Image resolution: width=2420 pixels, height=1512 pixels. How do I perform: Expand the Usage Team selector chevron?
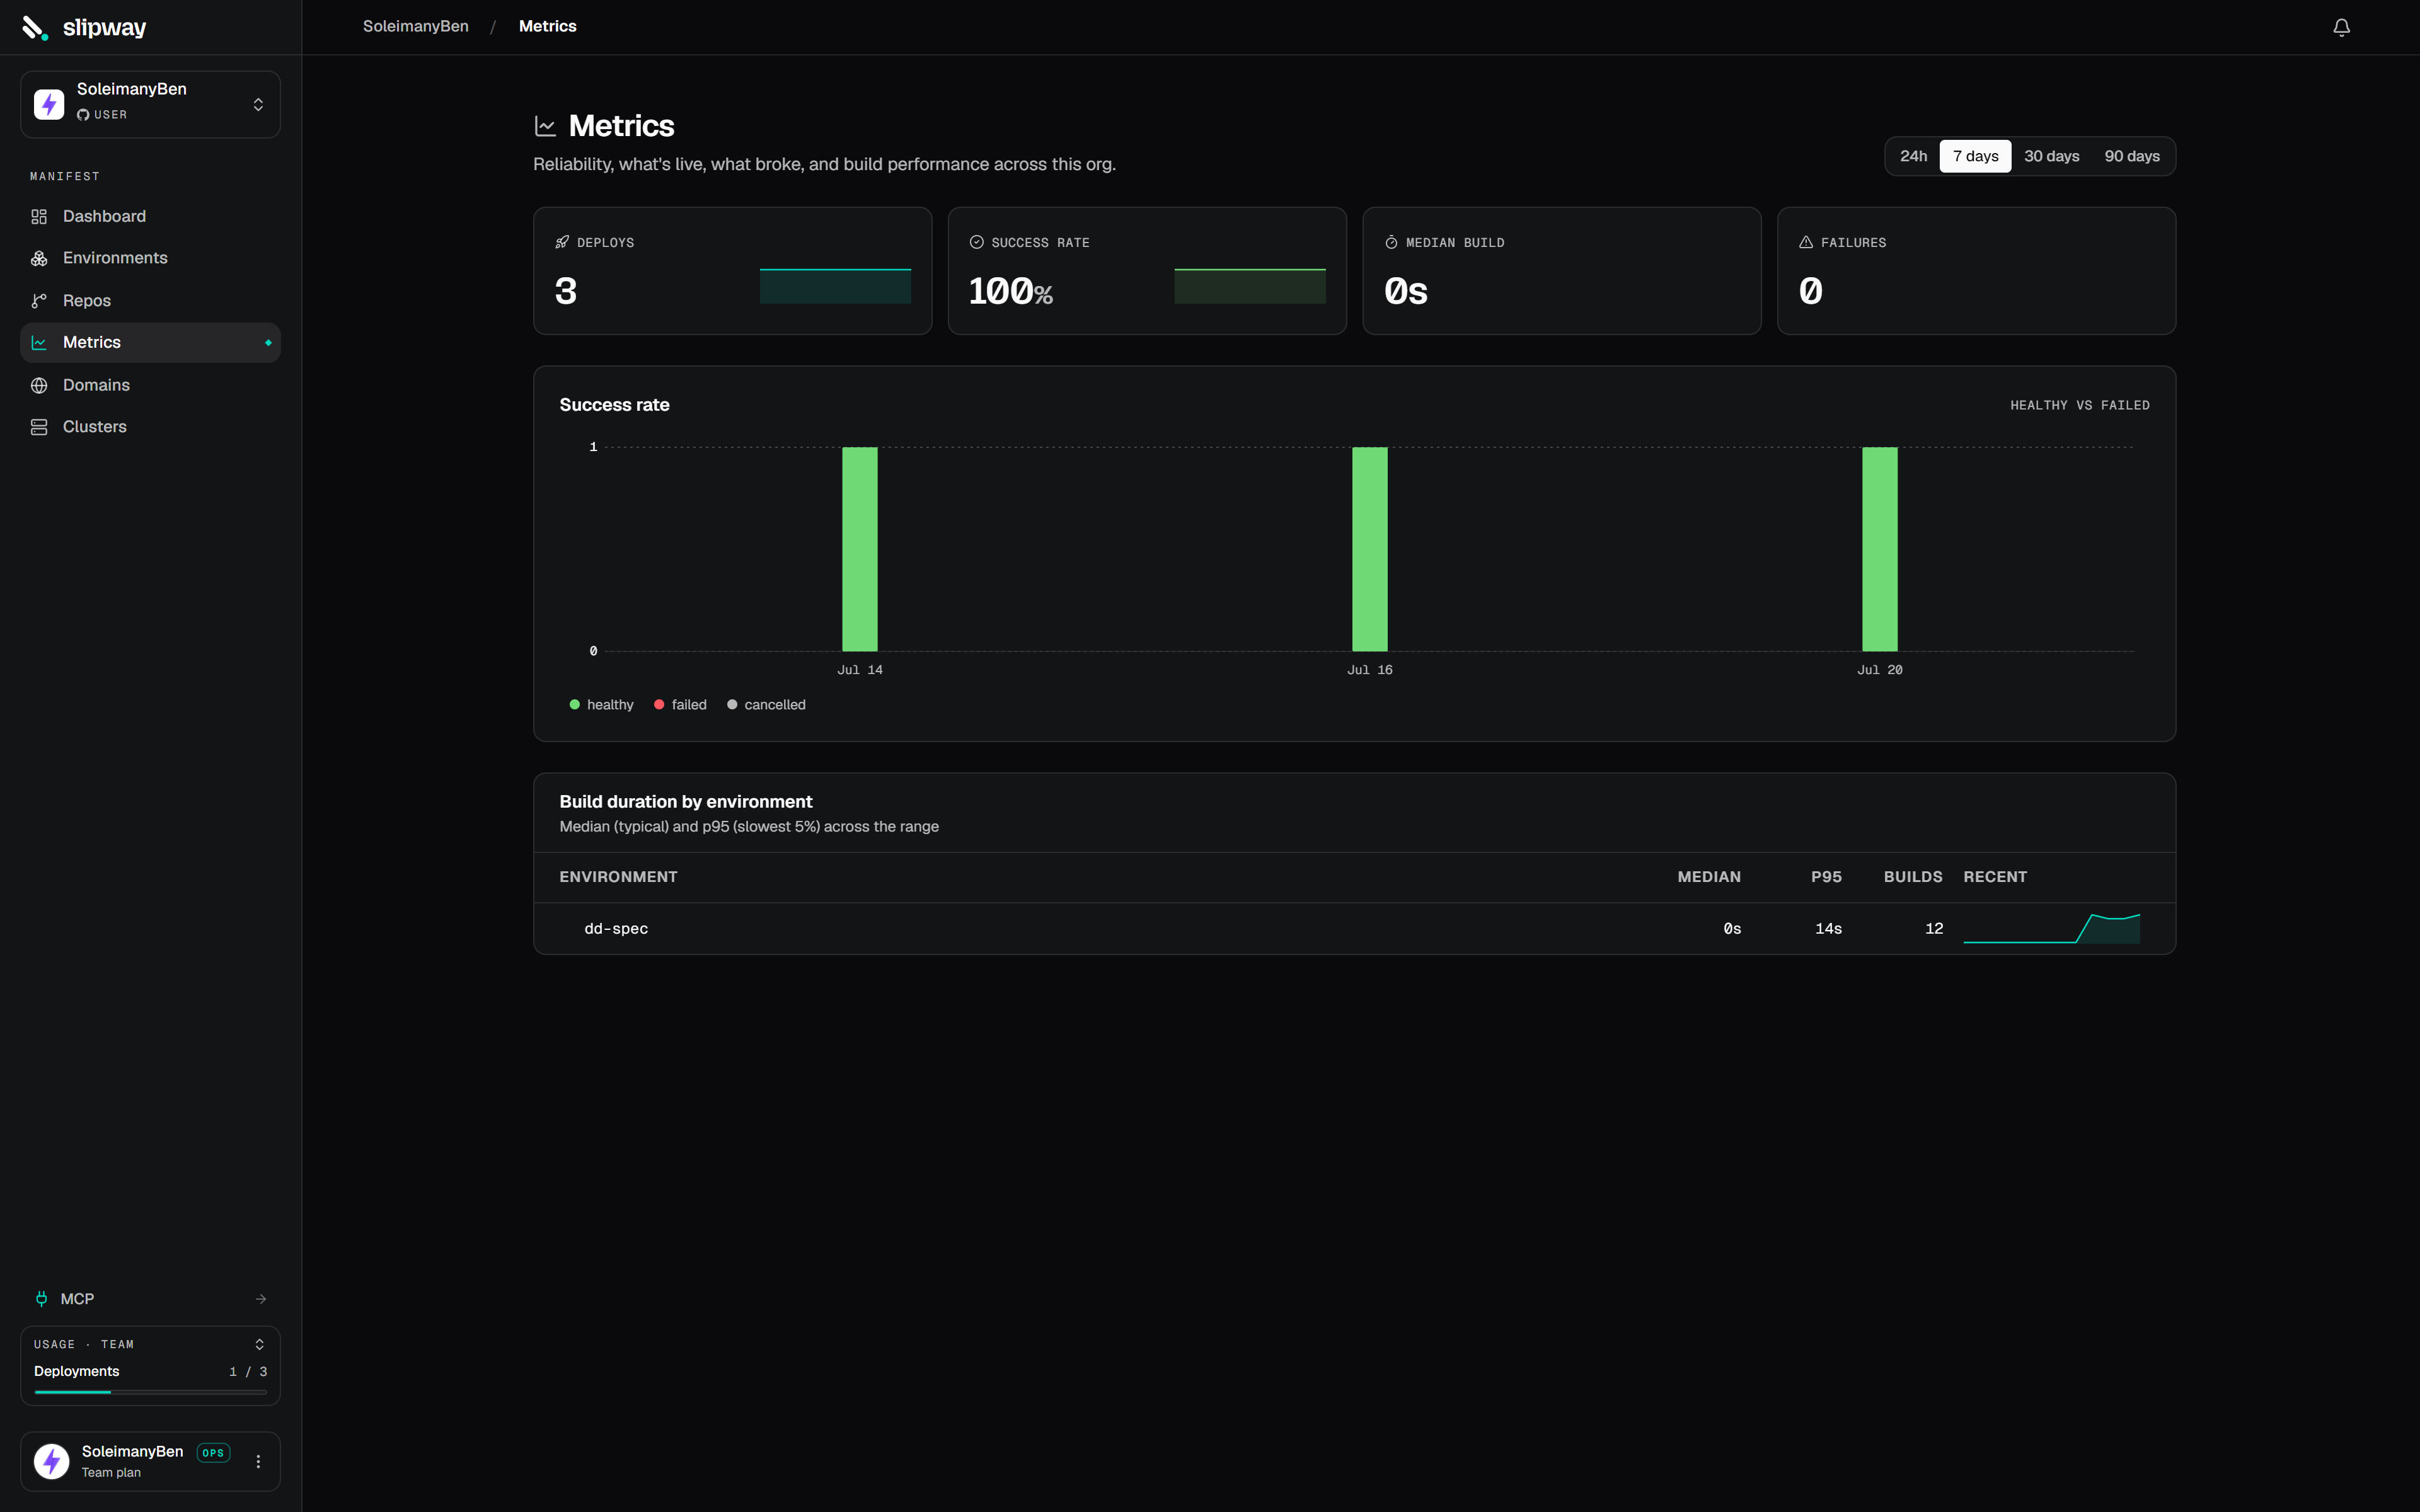[259, 1344]
